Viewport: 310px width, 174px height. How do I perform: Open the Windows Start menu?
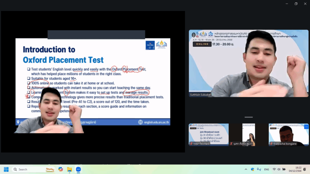(x=6, y=169)
